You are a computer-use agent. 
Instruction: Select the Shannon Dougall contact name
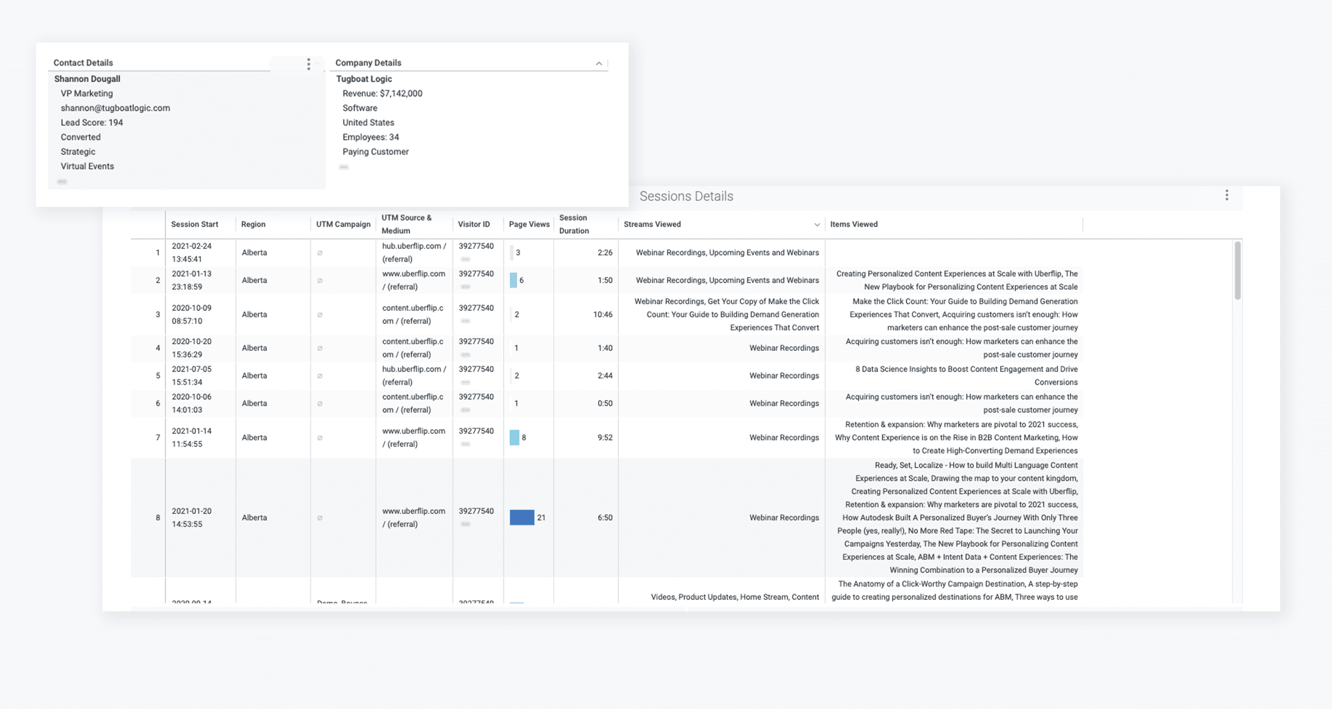coord(87,79)
